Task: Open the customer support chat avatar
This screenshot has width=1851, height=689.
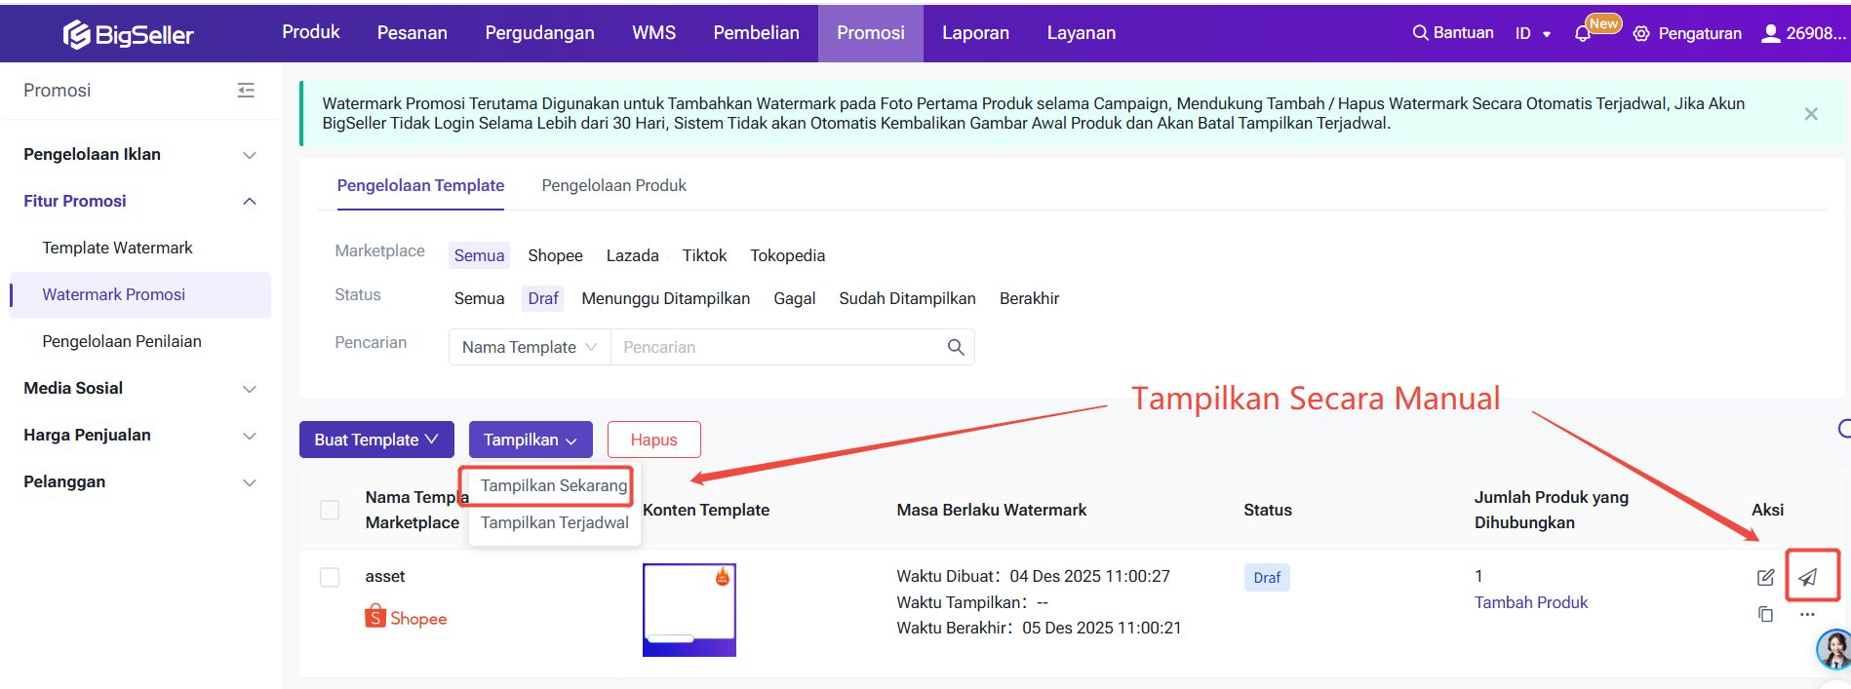Action: tap(1833, 649)
